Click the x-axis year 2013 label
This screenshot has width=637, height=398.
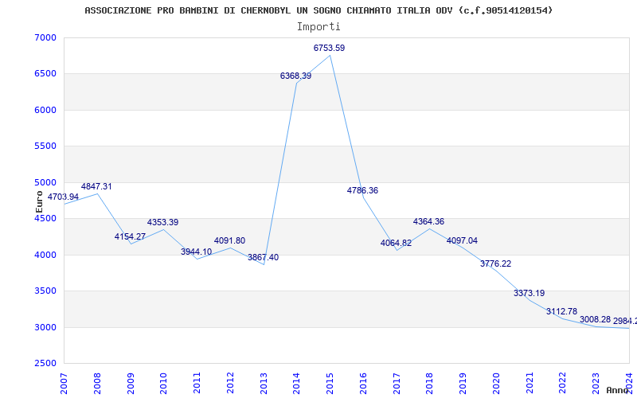tap(264, 383)
